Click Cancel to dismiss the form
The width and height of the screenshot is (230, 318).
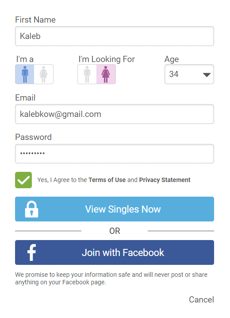[x=201, y=299]
